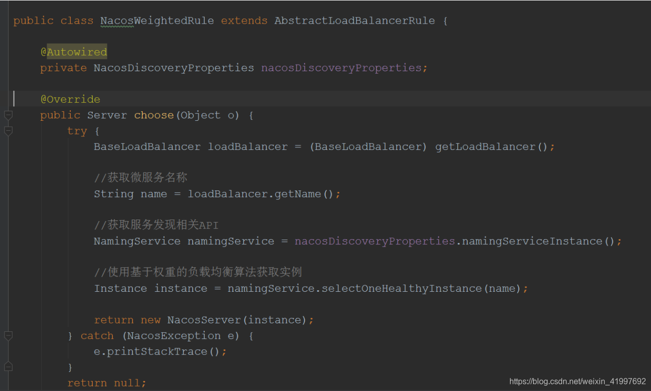Click the (BaseLoadBalancer) cast expression
This screenshot has width=651, height=391.
pyautogui.click(x=368, y=147)
